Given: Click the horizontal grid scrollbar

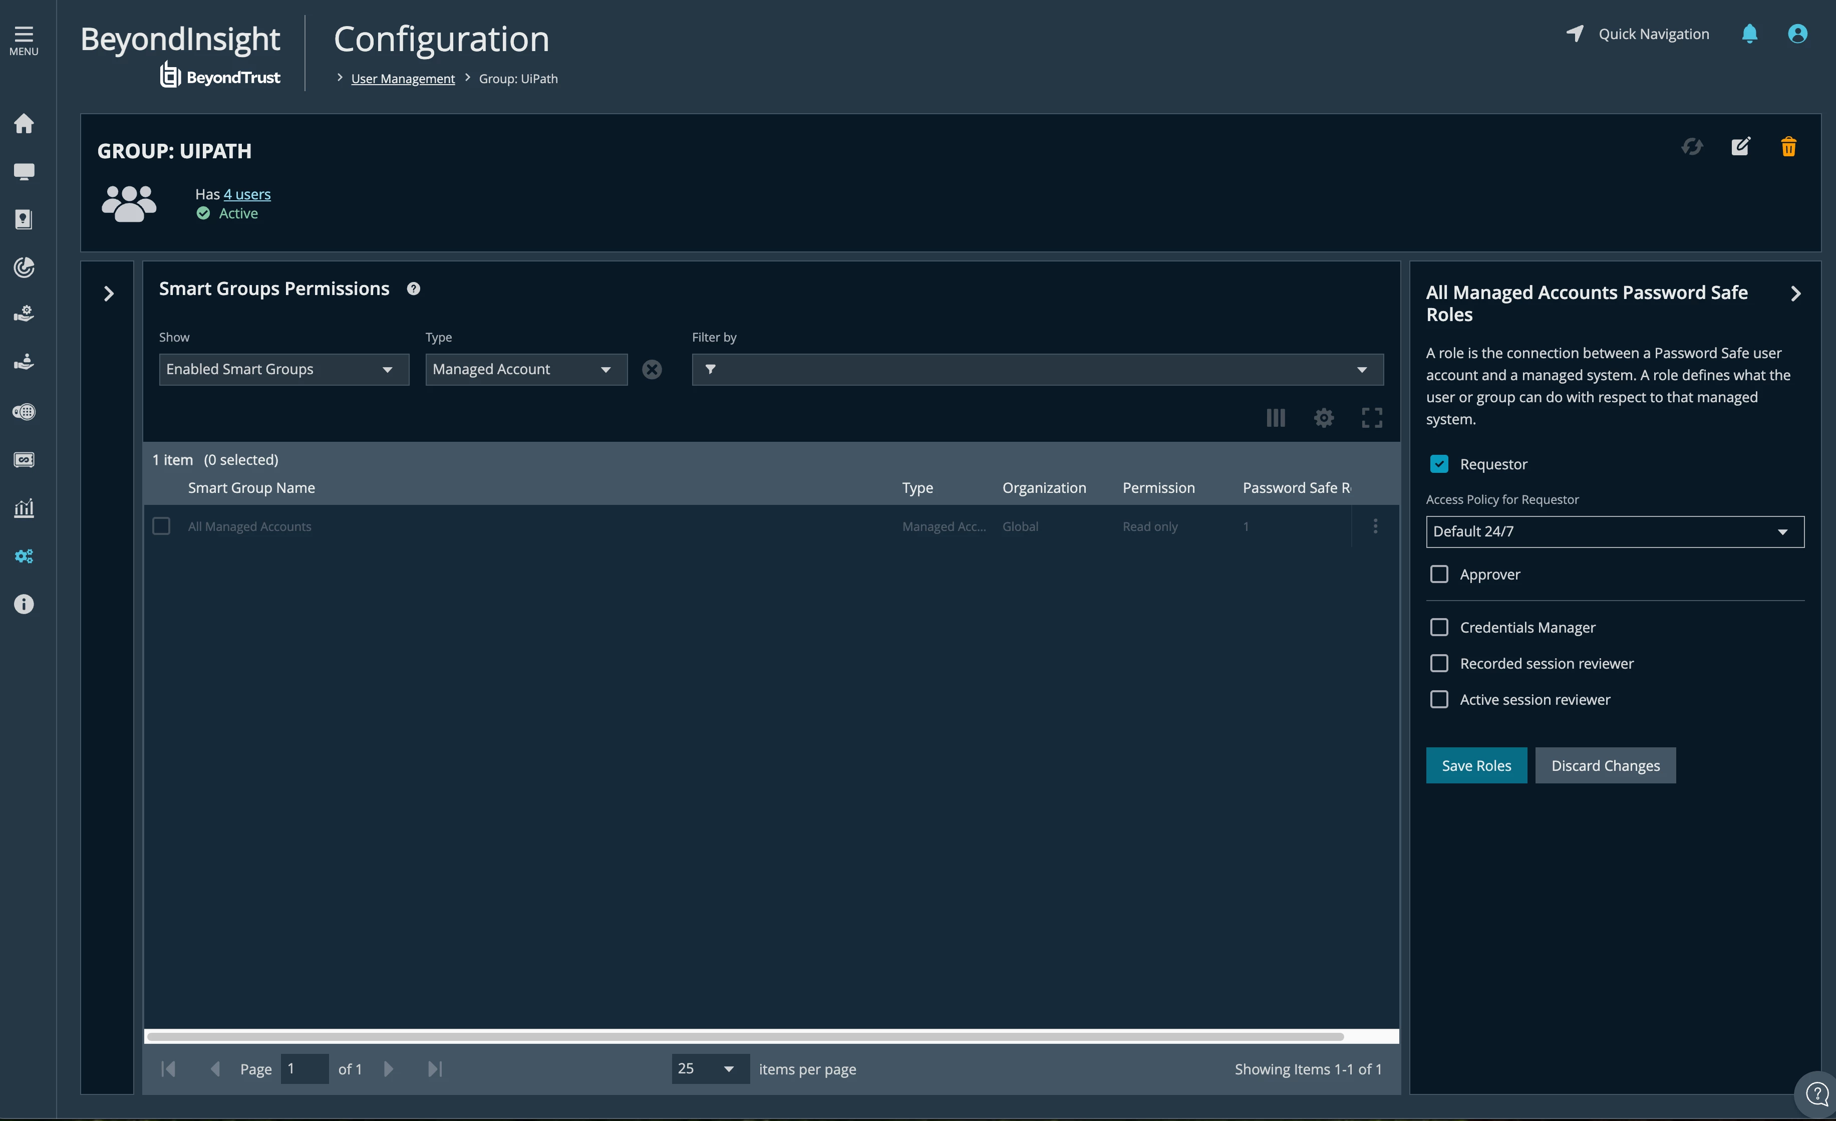Looking at the screenshot, I should [745, 1037].
